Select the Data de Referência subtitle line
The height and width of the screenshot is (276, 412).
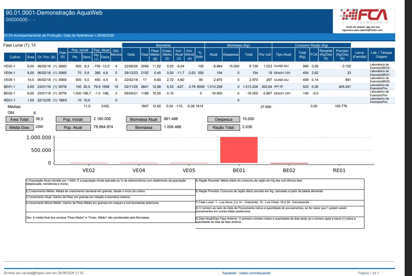coord(59,36)
